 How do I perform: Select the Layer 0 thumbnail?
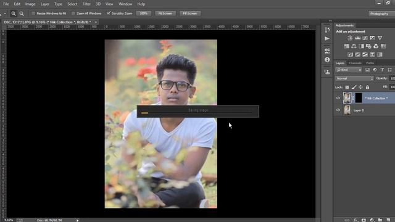[347, 110]
